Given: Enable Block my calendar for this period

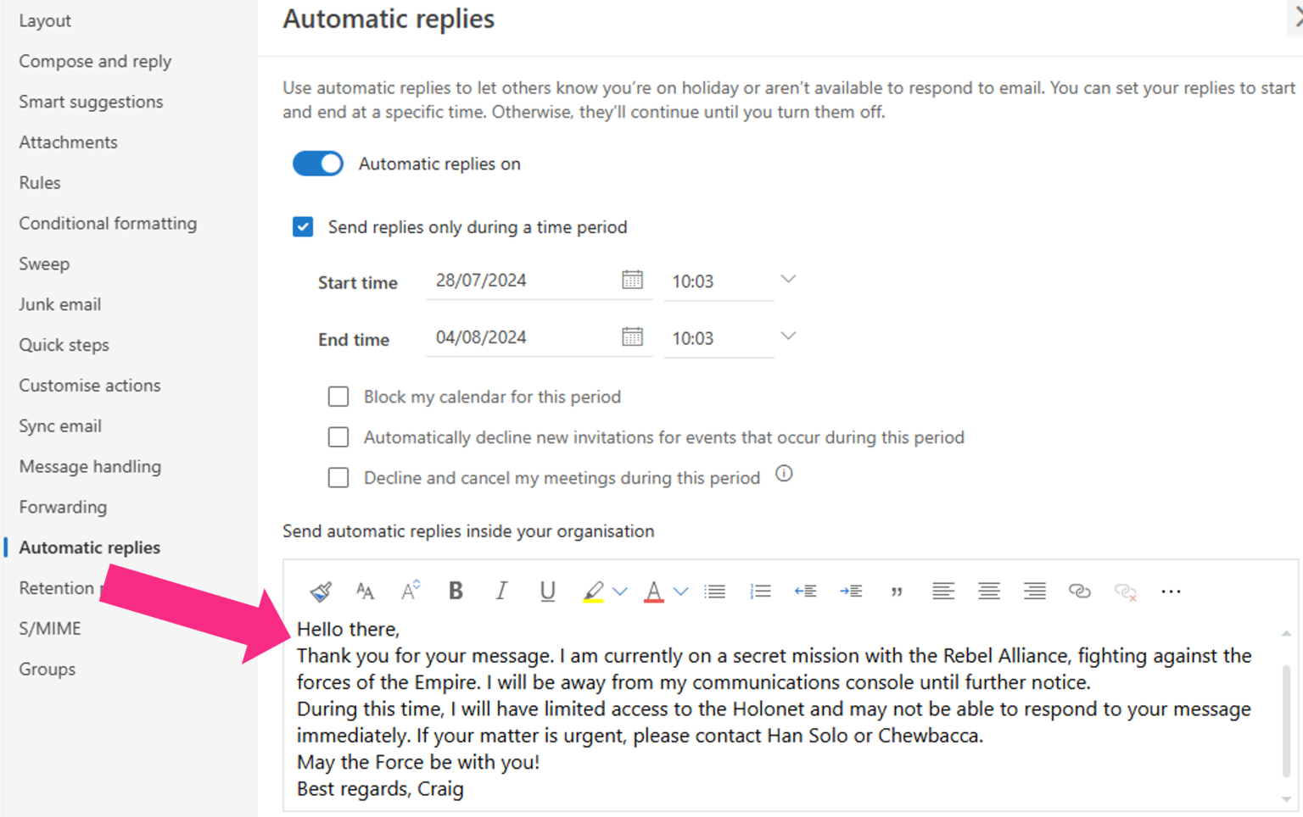Looking at the screenshot, I should 338,396.
